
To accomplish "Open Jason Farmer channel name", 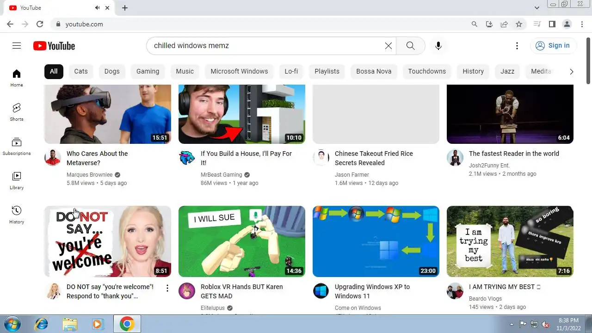I will (352, 175).
